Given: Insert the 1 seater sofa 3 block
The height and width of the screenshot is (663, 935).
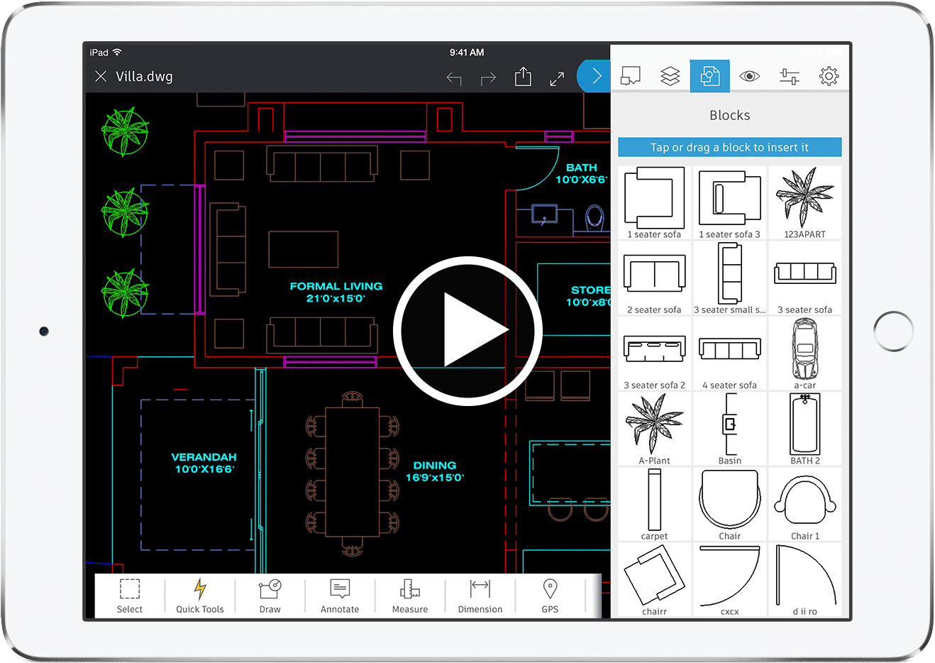Looking at the screenshot, I should tap(729, 203).
